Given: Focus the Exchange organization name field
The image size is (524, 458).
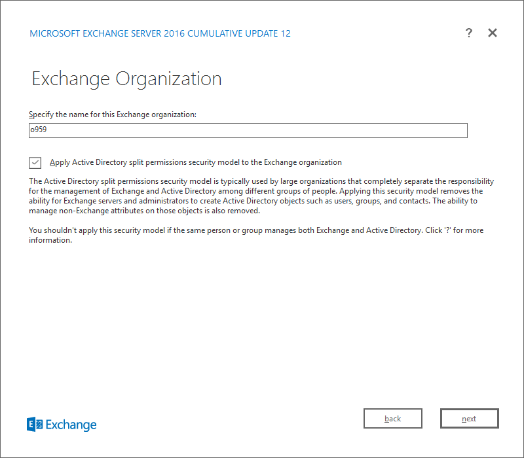Looking at the screenshot, I should [248, 130].
